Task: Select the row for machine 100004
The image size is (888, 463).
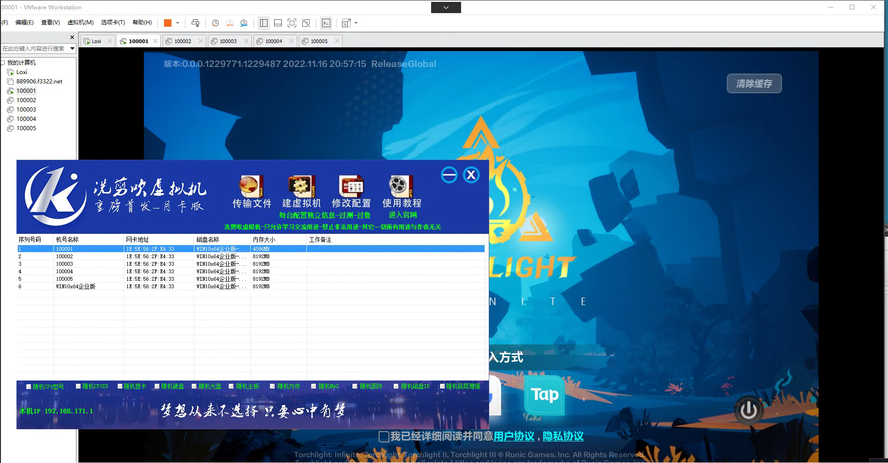Action: [x=251, y=271]
